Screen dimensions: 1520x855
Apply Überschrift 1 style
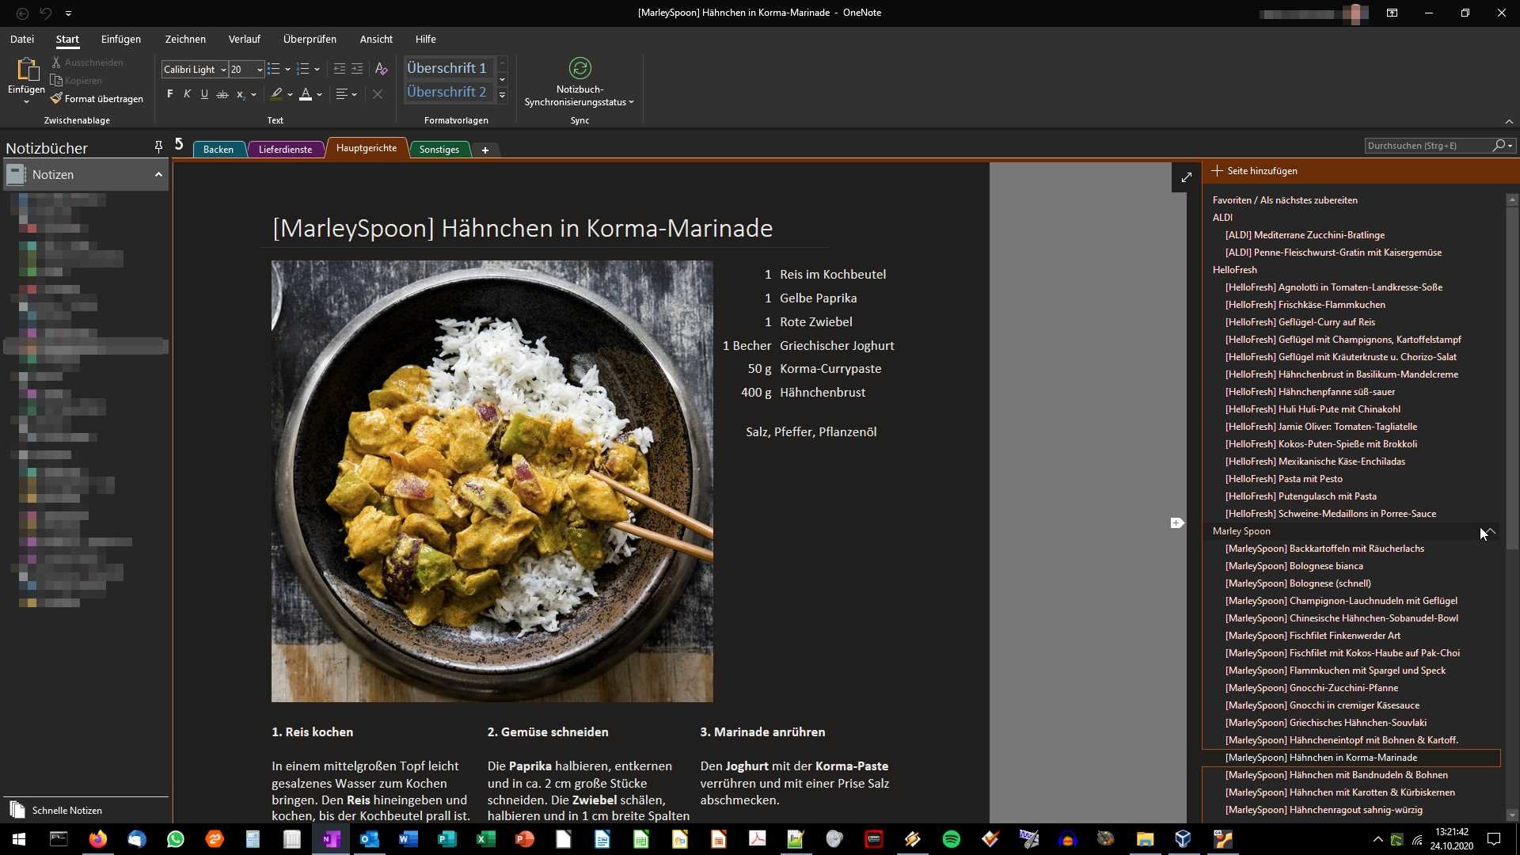pos(447,68)
